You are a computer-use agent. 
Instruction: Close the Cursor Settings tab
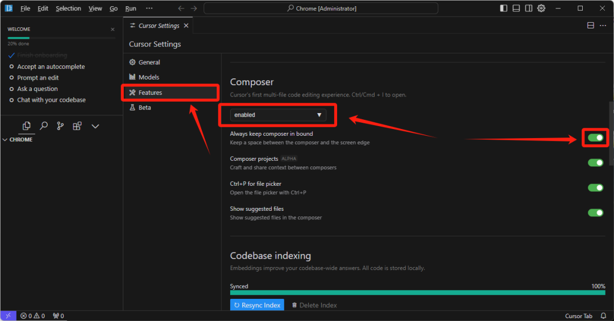pyautogui.click(x=186, y=26)
